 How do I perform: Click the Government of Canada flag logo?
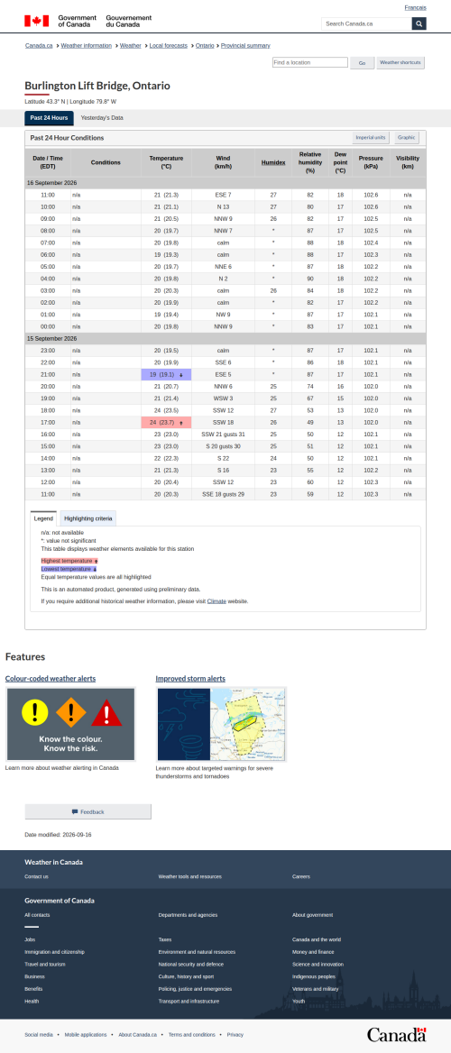[x=88, y=21]
